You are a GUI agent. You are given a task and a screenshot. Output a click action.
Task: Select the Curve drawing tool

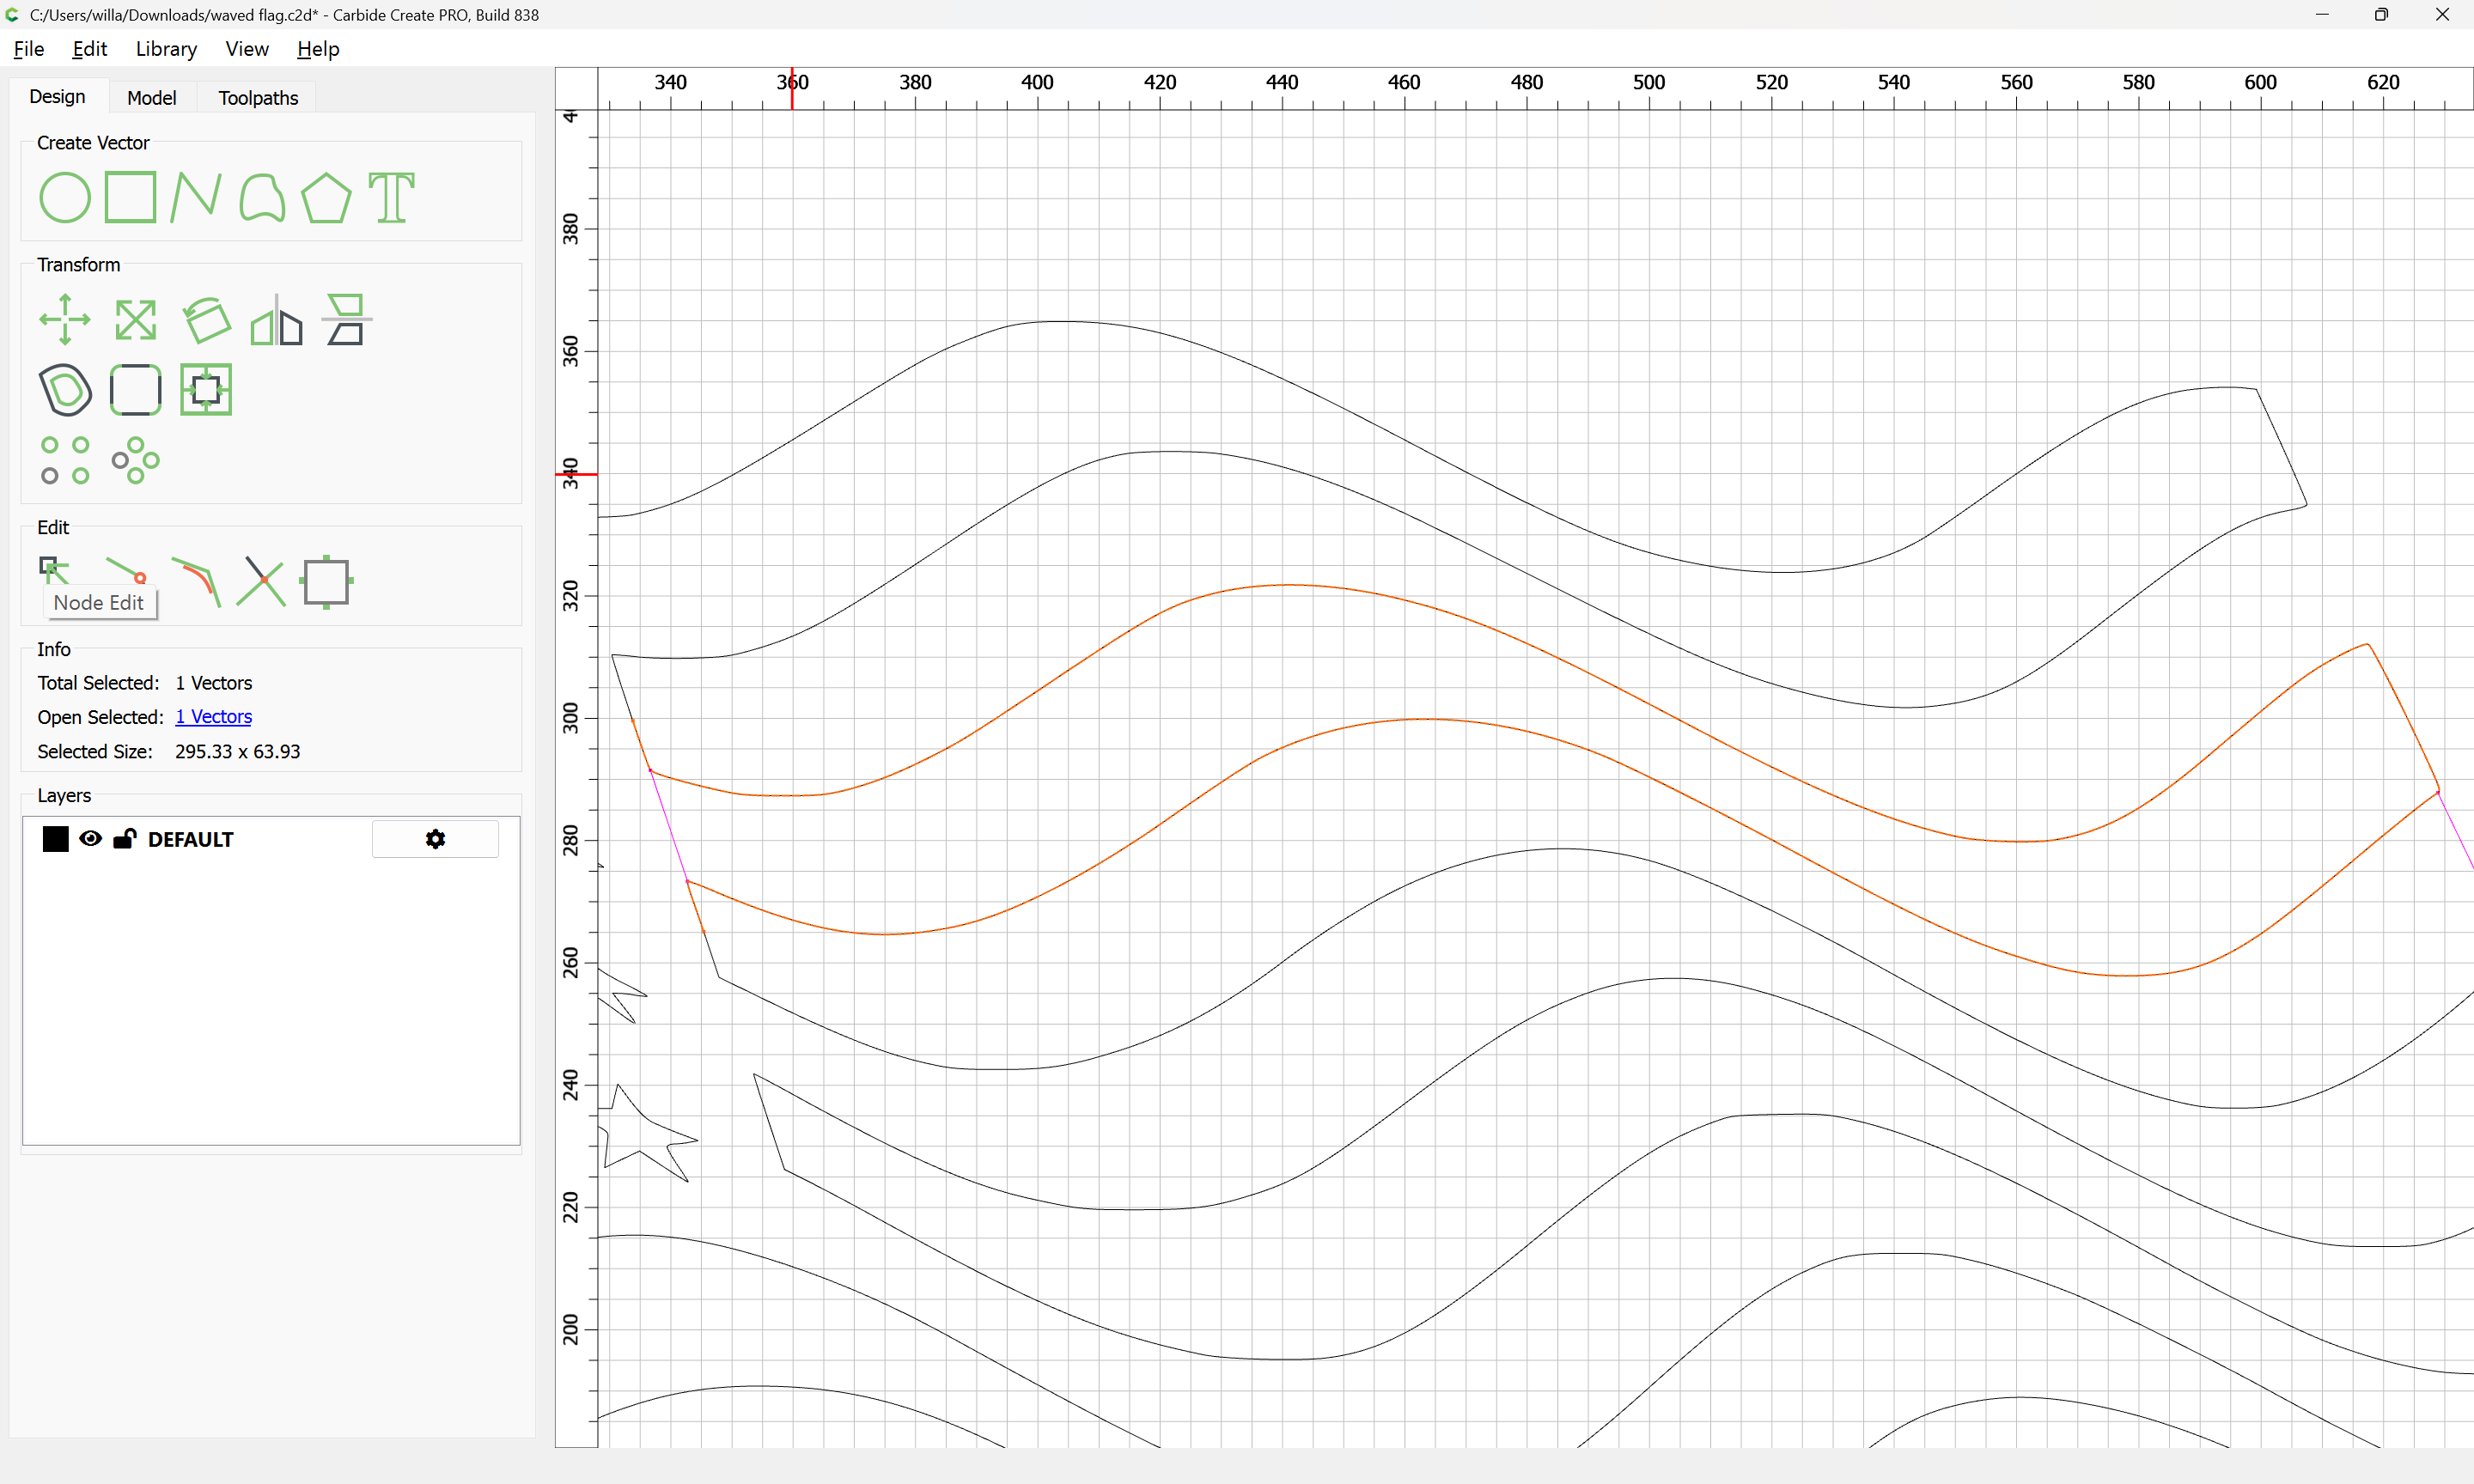click(262, 197)
